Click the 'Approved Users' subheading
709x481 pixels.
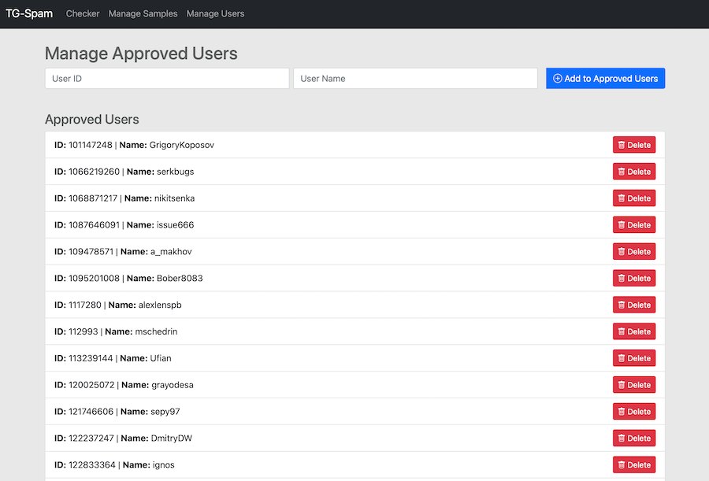pyautogui.click(x=92, y=120)
